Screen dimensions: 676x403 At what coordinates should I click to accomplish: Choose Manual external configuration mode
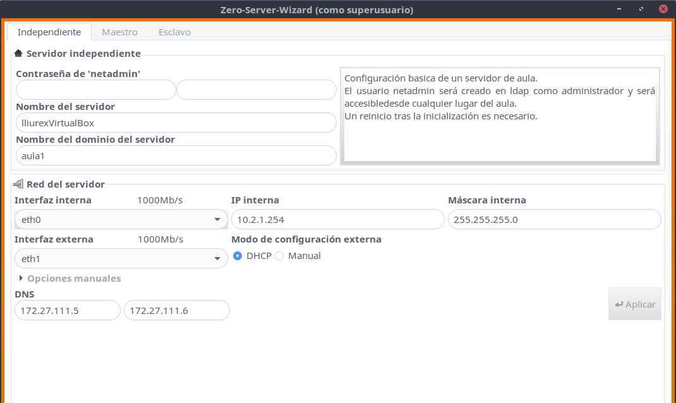click(280, 256)
